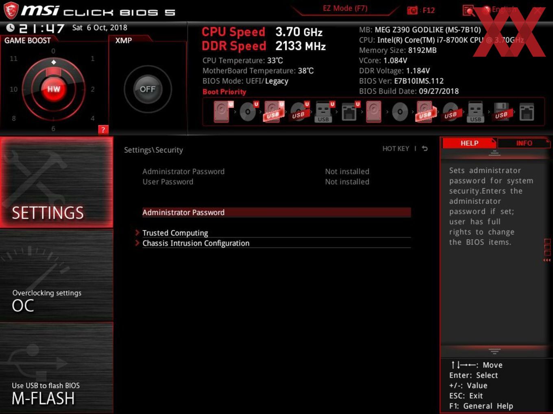Click 'F1: General Help' hint text
553x414 pixels.
point(481,406)
